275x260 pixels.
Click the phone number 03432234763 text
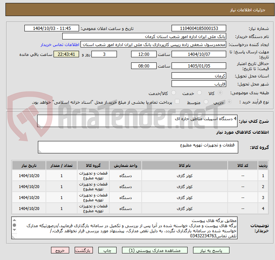coord(203,236)
